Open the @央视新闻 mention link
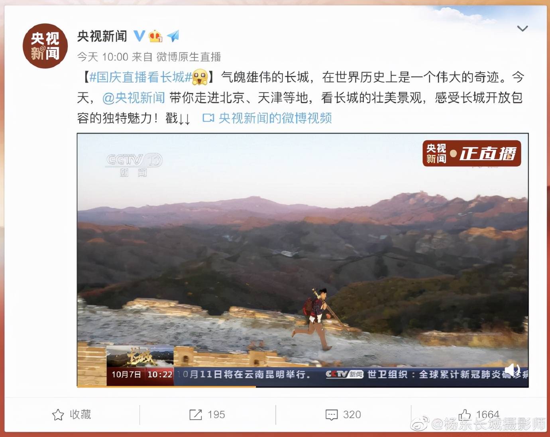Viewport: 550px width, 437px height. click(x=134, y=98)
